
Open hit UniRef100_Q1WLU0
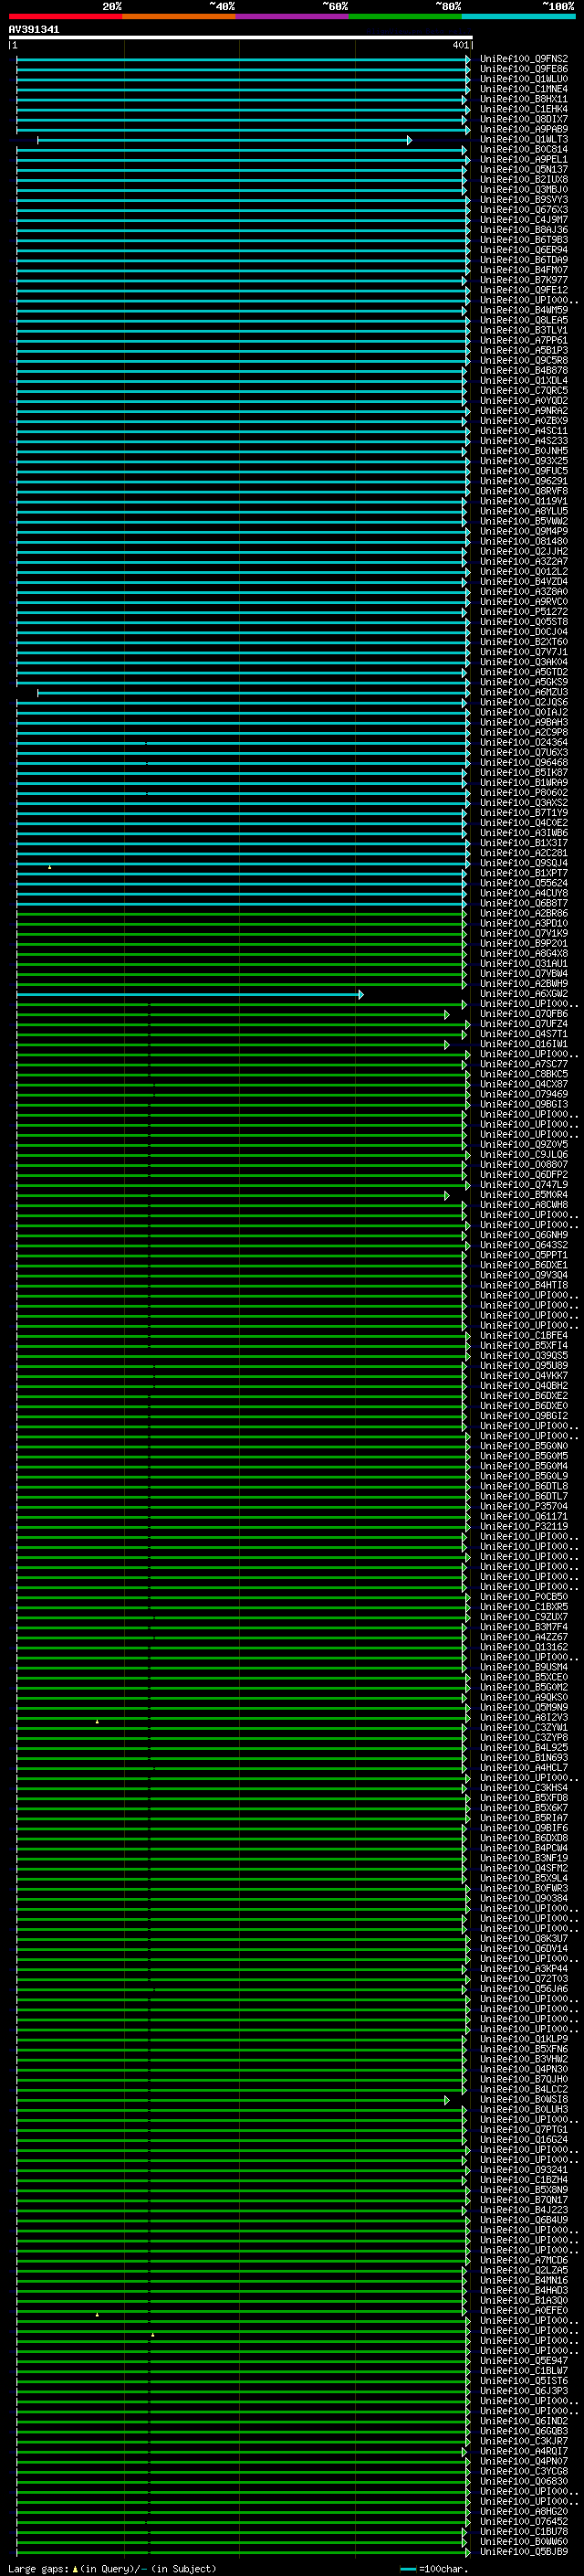point(524,79)
